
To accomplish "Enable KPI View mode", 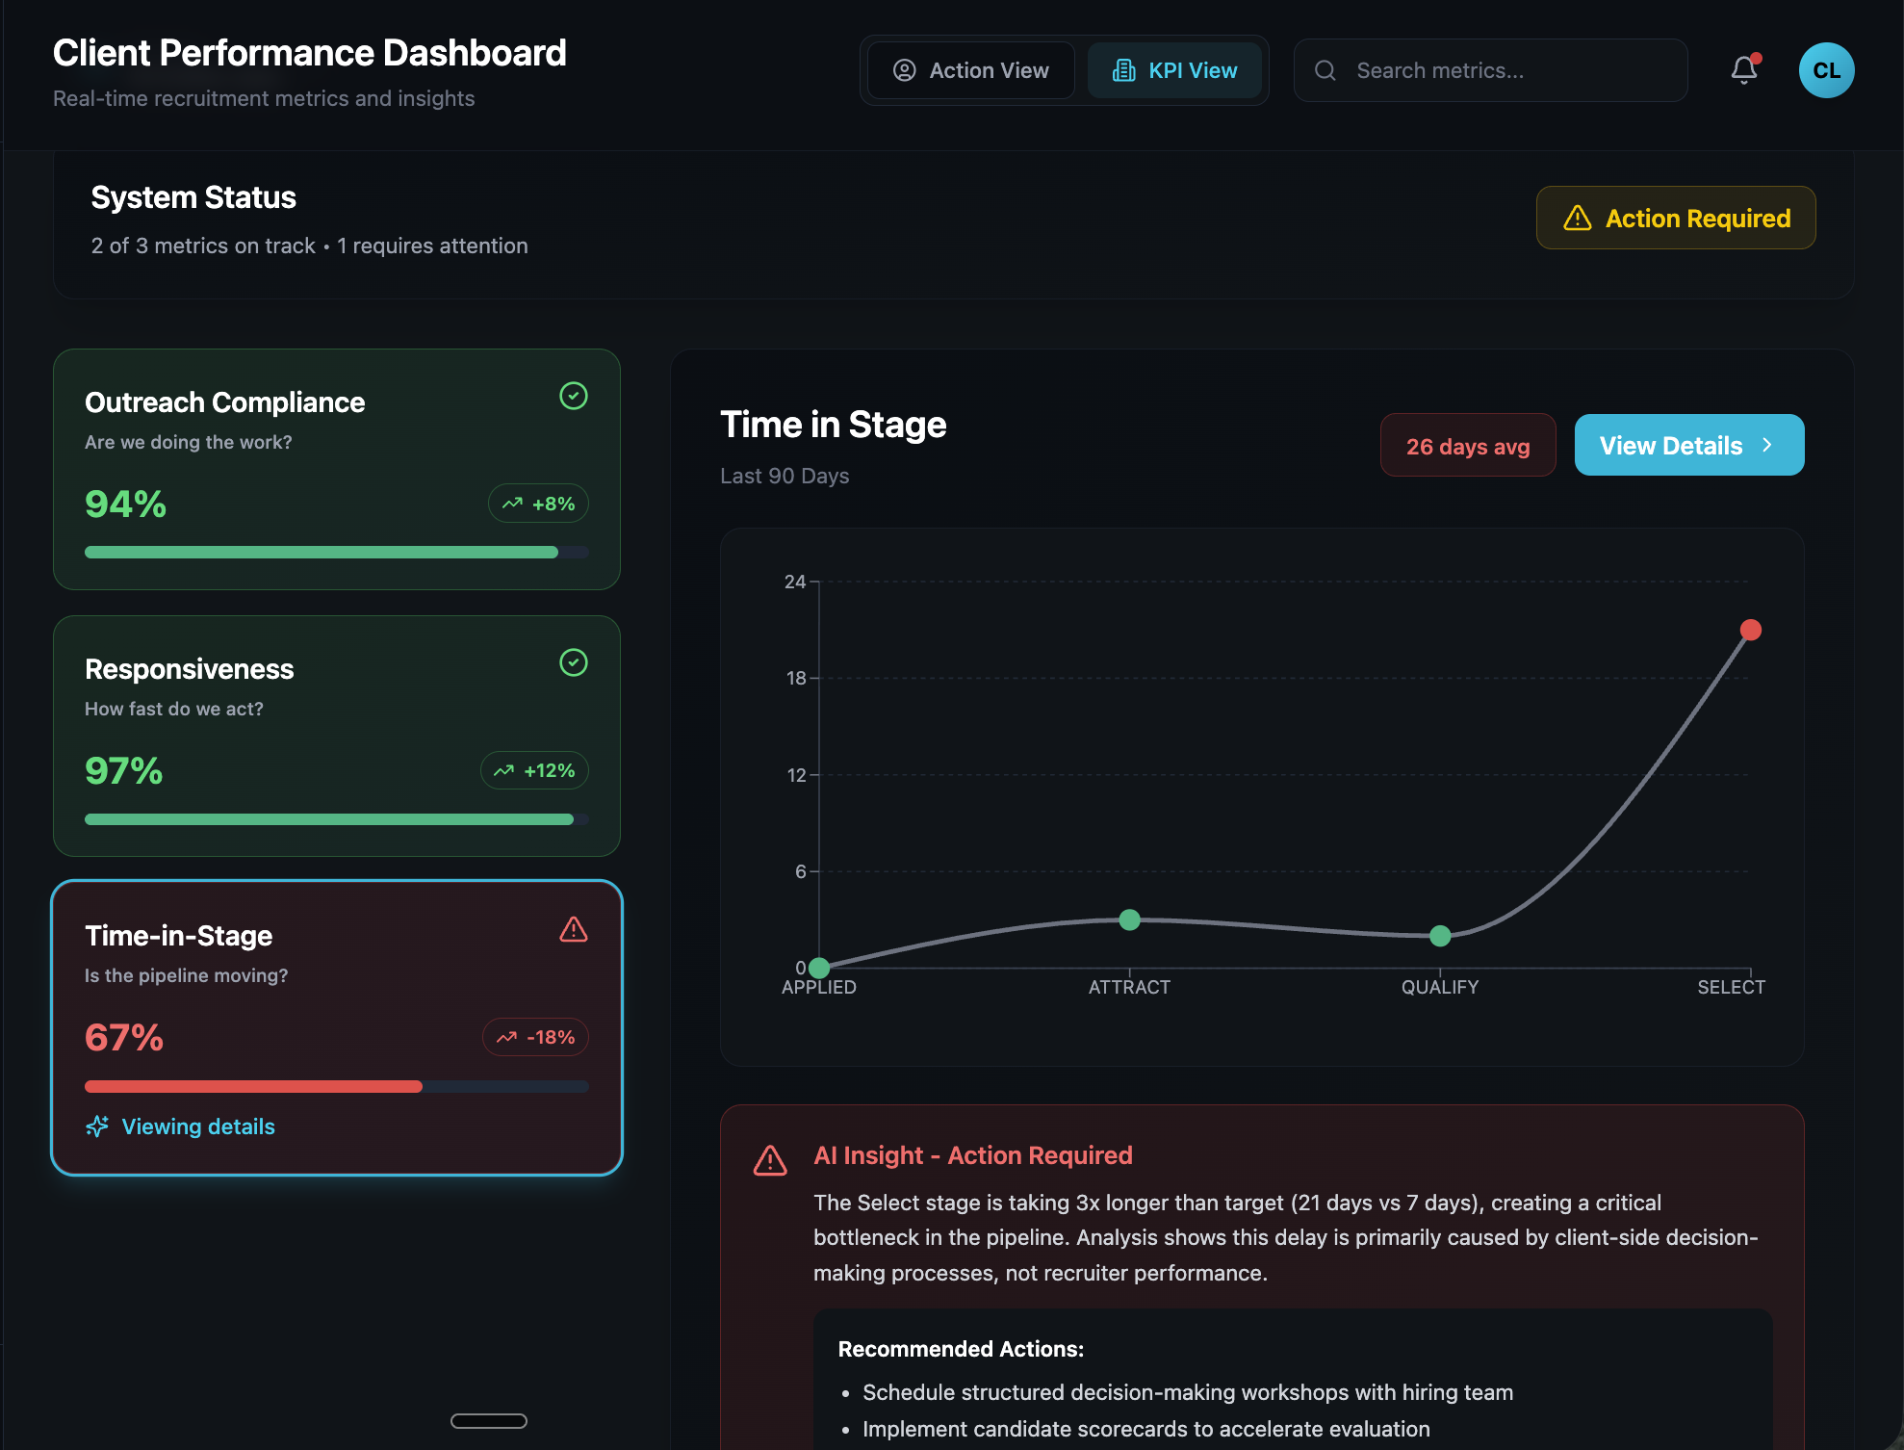I will coord(1175,69).
